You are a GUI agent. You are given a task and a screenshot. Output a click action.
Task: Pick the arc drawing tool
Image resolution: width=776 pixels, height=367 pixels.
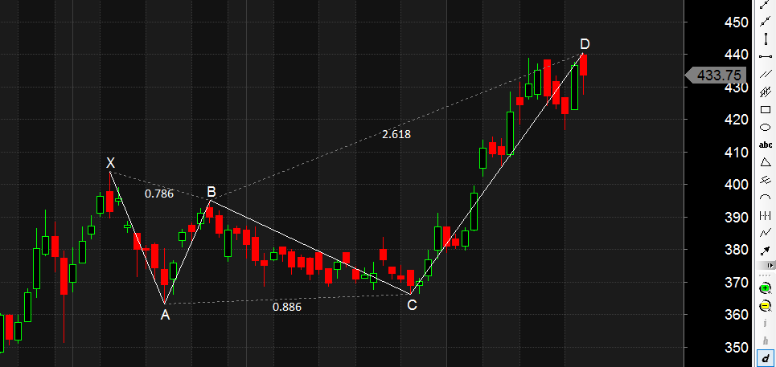(x=766, y=198)
